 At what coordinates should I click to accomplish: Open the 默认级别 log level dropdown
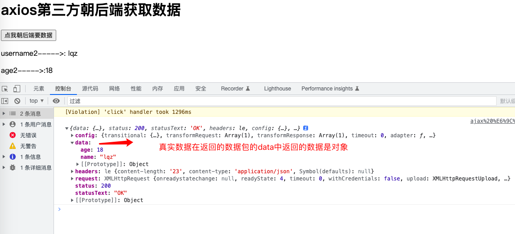coord(507,101)
